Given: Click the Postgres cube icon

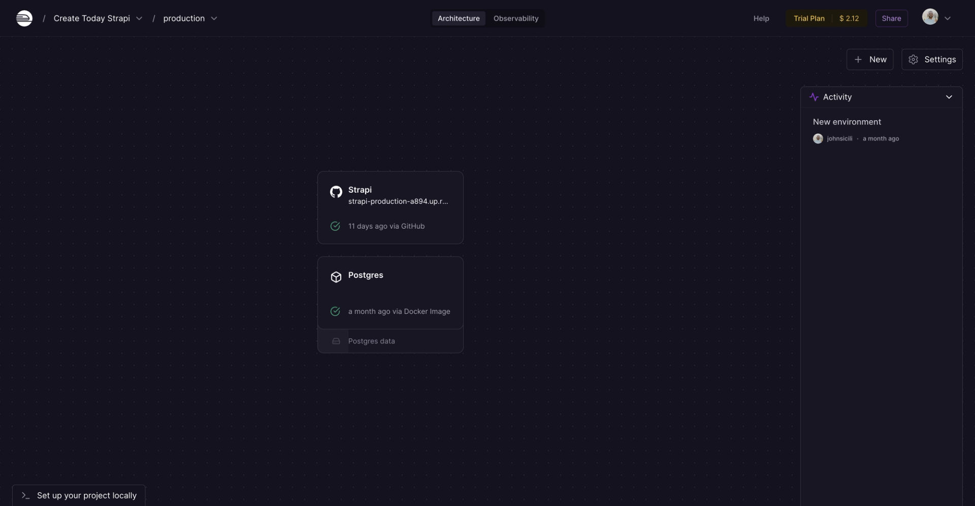Looking at the screenshot, I should (x=336, y=277).
